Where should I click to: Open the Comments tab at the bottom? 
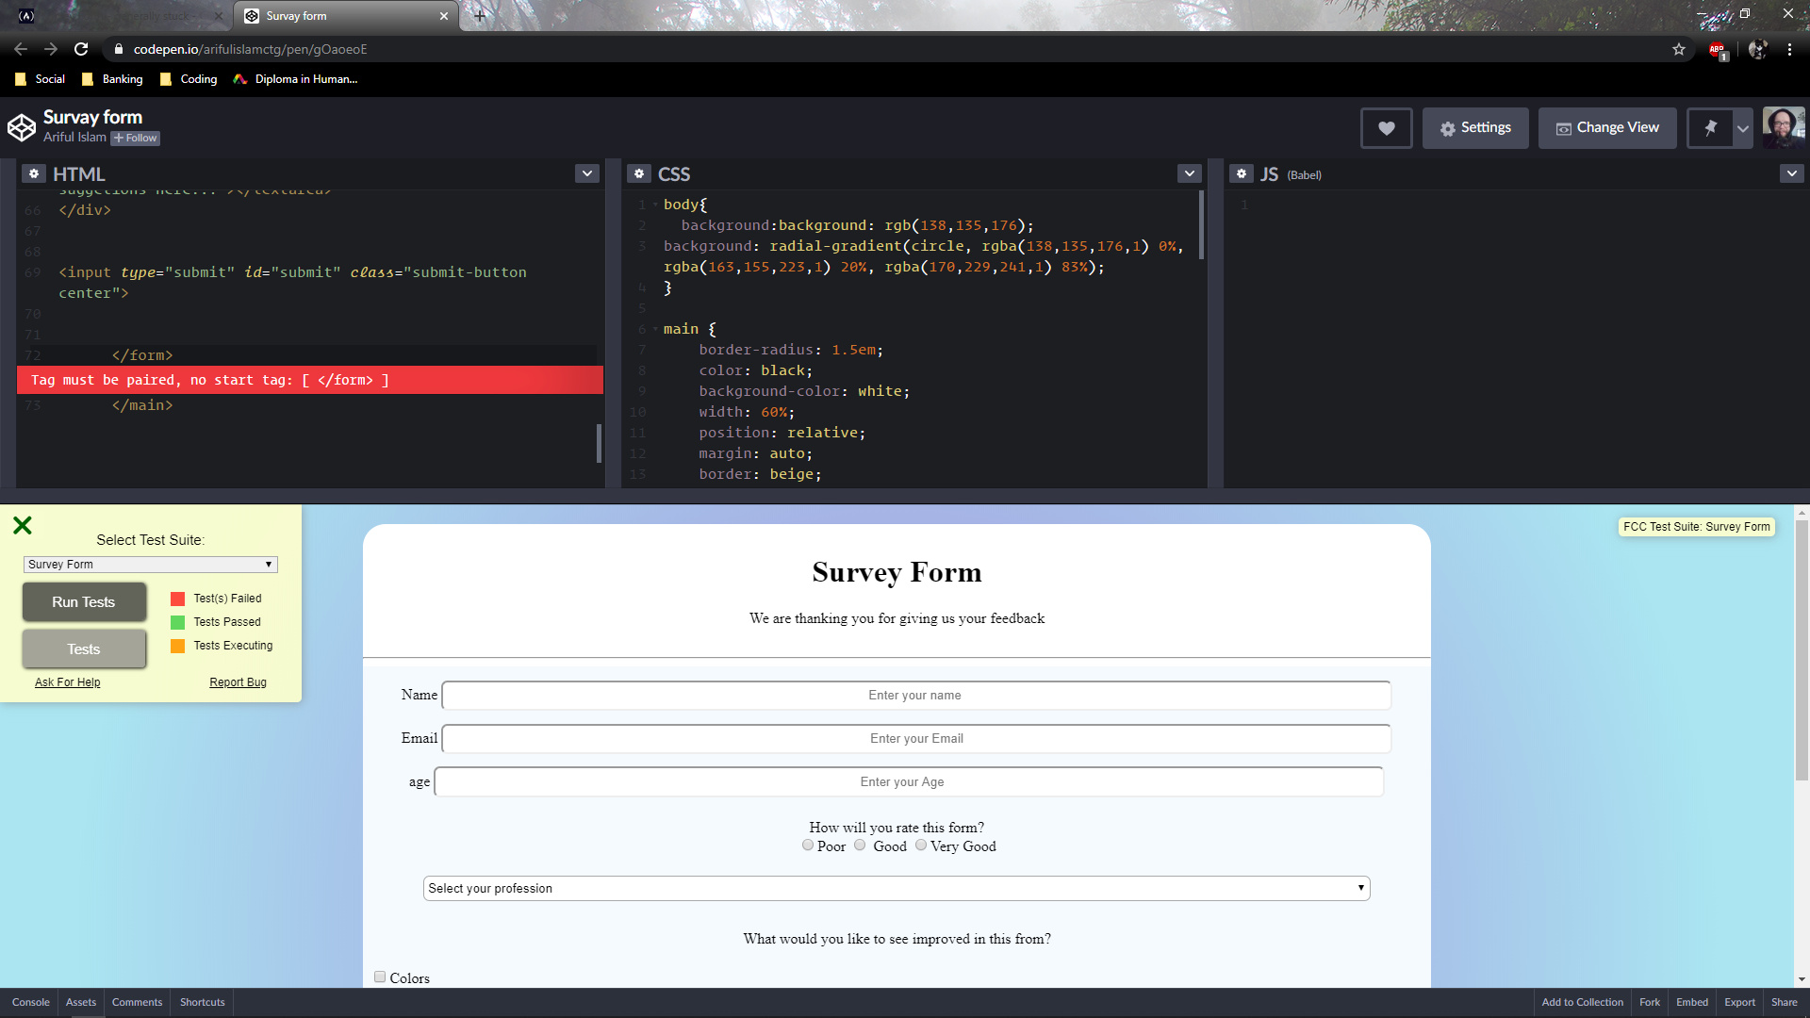tap(137, 1002)
